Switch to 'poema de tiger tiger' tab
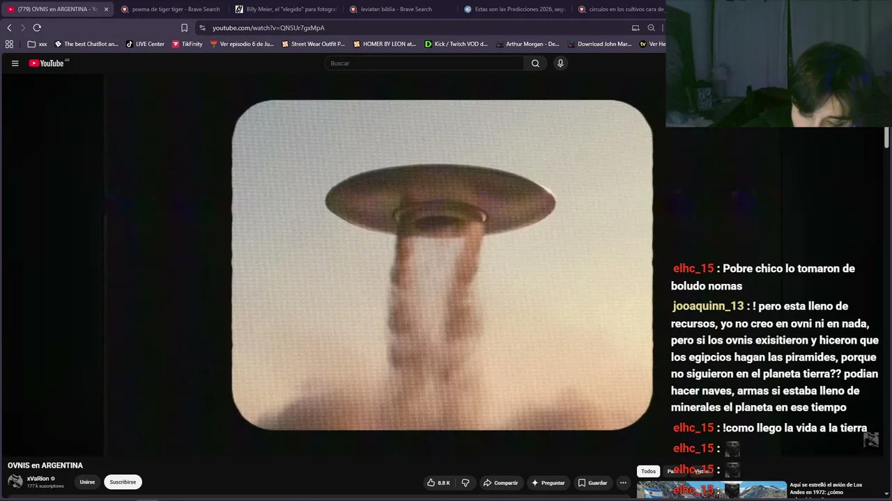Screen dimensions: 892x501 pos(171,9)
